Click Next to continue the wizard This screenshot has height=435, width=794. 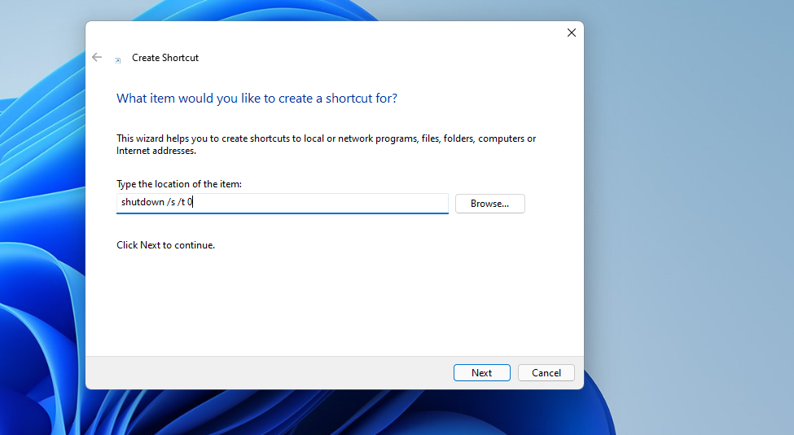[x=481, y=373]
